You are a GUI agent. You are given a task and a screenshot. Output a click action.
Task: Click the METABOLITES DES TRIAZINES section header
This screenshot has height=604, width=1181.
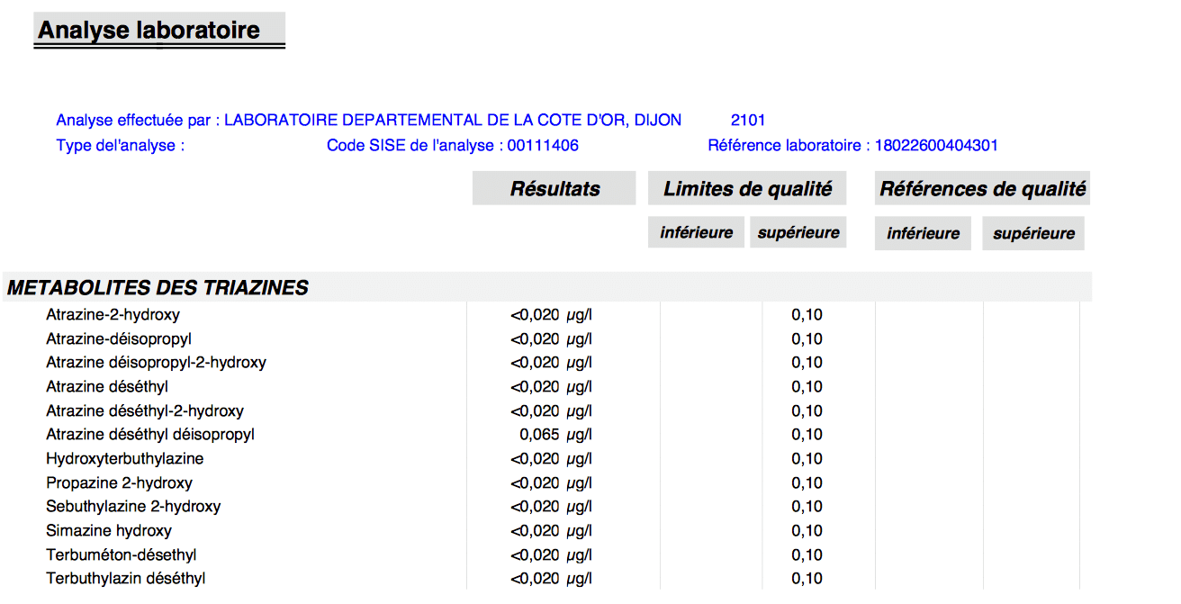158,288
